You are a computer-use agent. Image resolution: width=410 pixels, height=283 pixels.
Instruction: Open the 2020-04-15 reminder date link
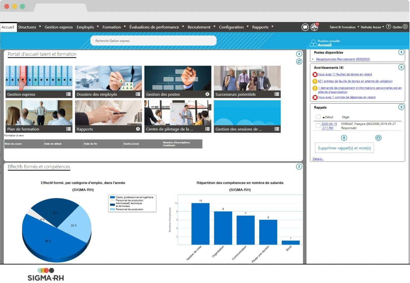(329, 126)
